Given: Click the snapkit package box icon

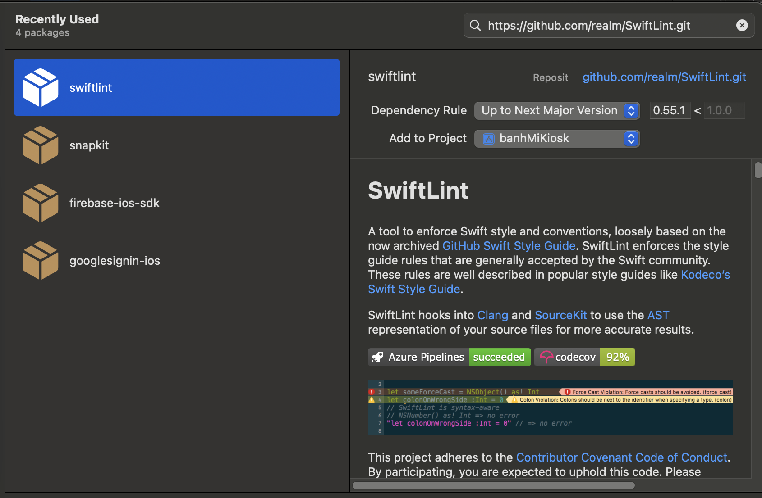Looking at the screenshot, I should [40, 145].
